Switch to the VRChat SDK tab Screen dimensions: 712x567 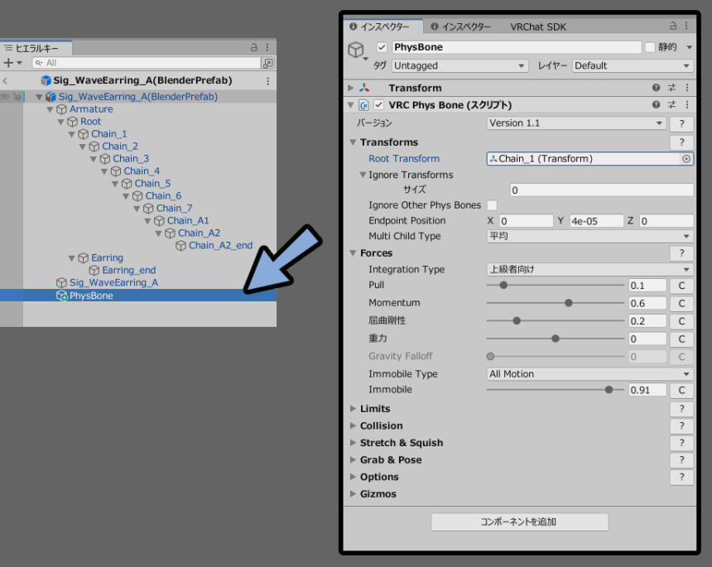538,27
